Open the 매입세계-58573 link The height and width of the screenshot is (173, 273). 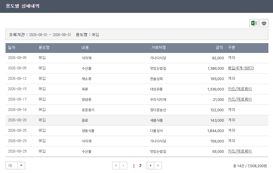(241, 68)
